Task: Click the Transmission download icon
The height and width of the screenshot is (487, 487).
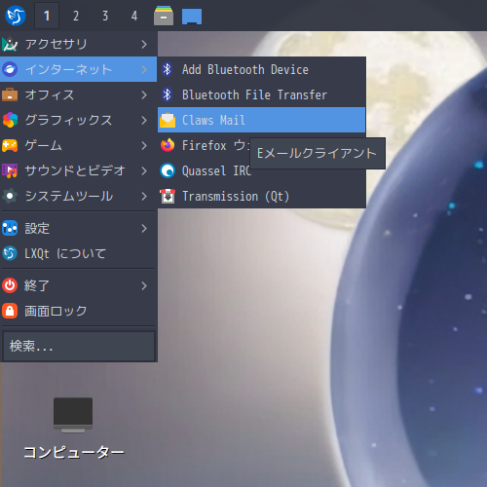Action: click(168, 196)
